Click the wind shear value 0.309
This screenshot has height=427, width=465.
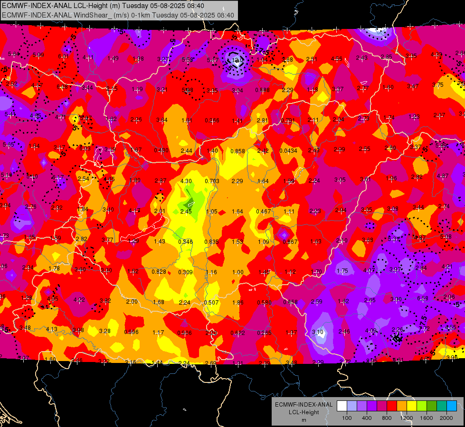click(x=185, y=272)
